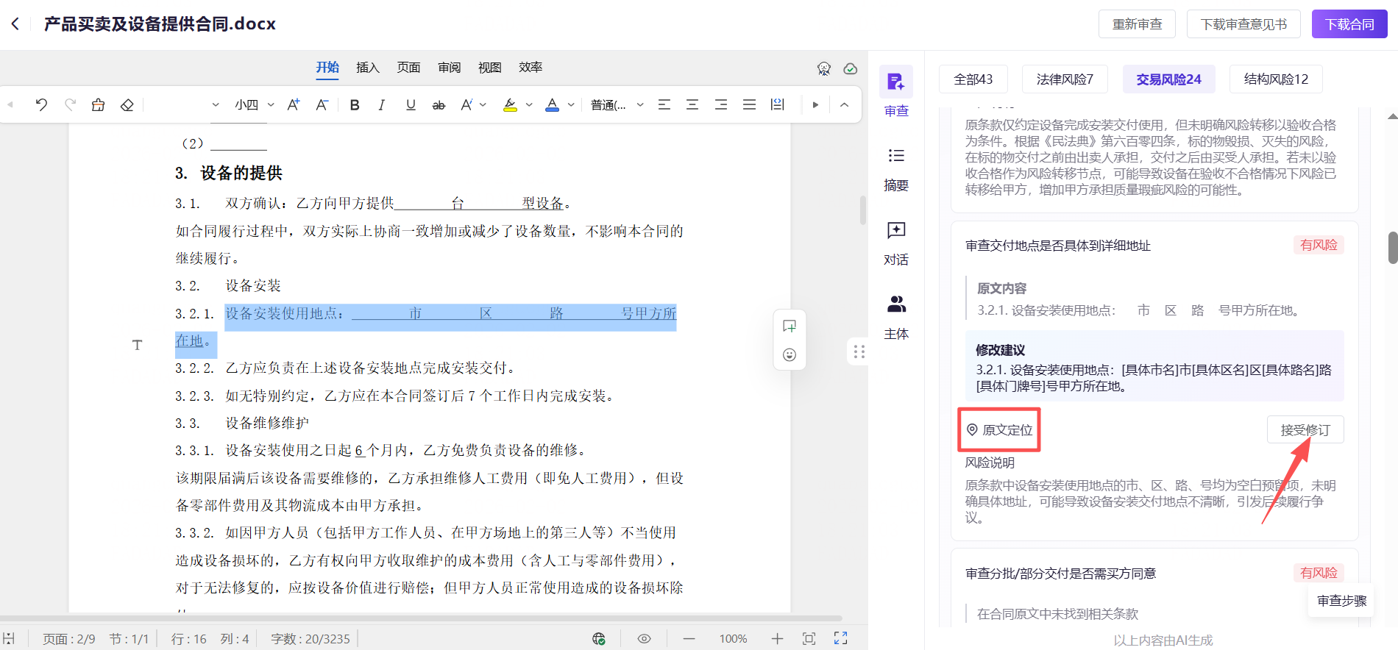Open the font size 小四 dropdown

point(255,105)
